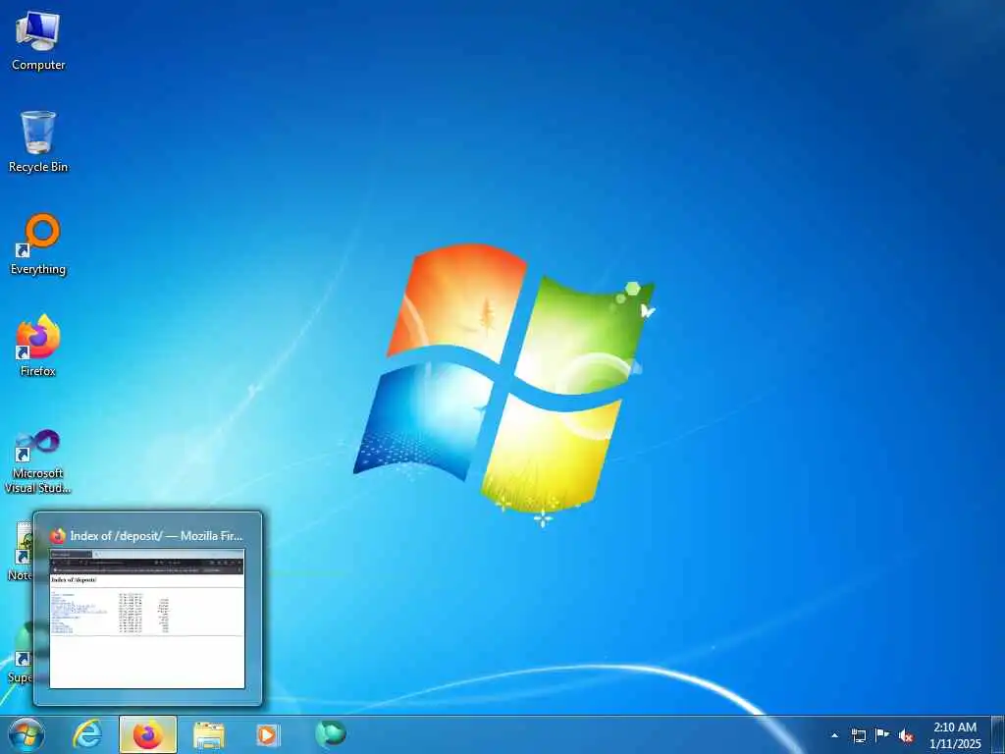Click the Firefox logo in the preview header
The height and width of the screenshot is (754, 1005).
tap(58, 535)
